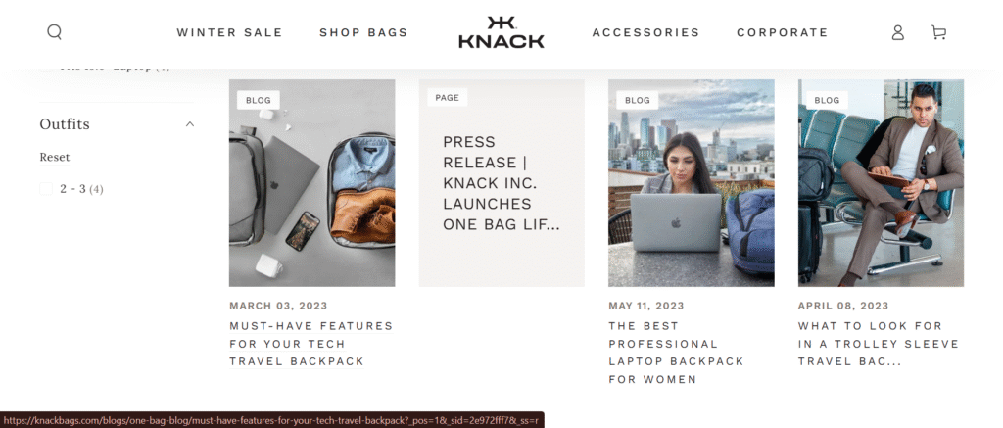1003x428 pixels.
Task: Go to homepage via Knack logo
Action: point(501,32)
